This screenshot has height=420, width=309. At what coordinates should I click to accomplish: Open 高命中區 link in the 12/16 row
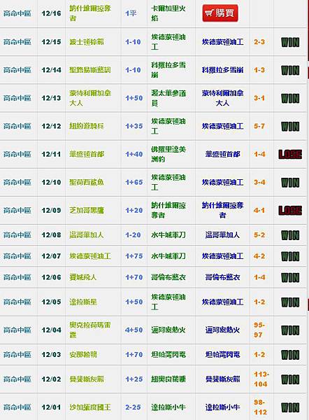coord(17,13)
